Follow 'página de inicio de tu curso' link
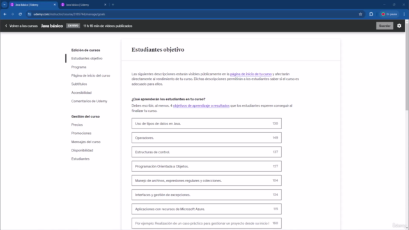This screenshot has width=409, height=230. 251,74
